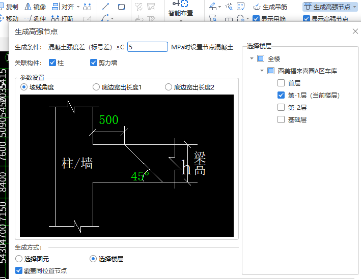This screenshot has height=279, width=361.
Task: Click the 梁高 label in the diagram
Action: coord(200,163)
